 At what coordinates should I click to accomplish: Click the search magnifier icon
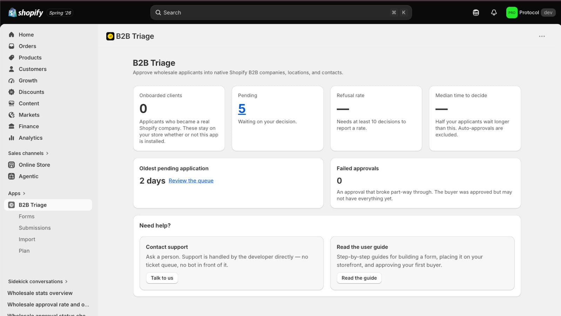(158, 13)
